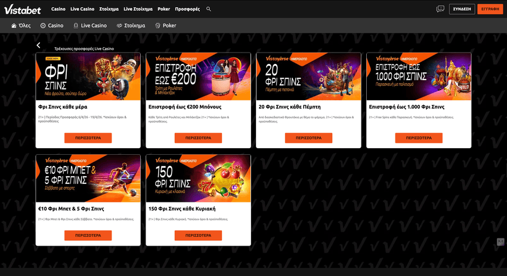Open Poker in the top menu

[x=163, y=9]
